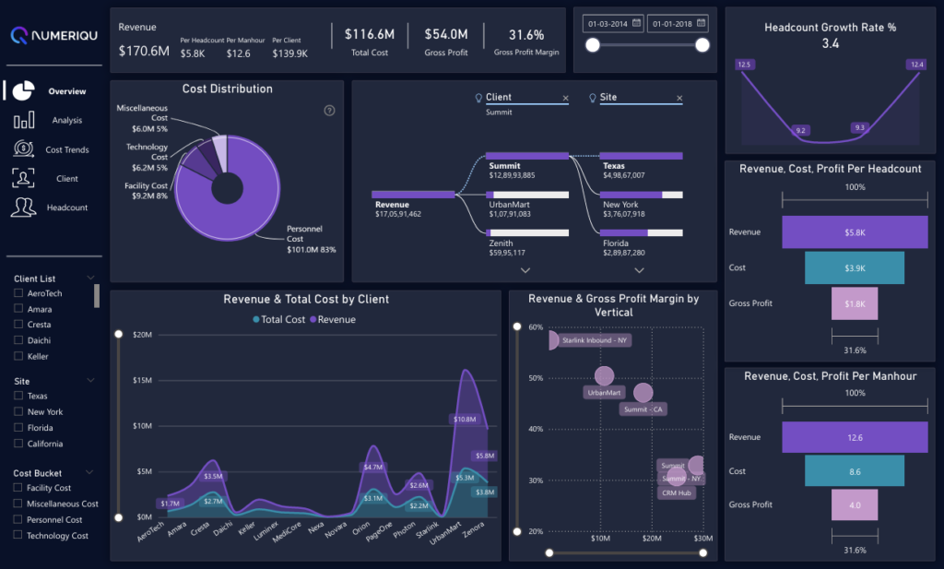Open the Analysis bar chart icon
Viewport: 944px width, 569px height.
click(24, 120)
